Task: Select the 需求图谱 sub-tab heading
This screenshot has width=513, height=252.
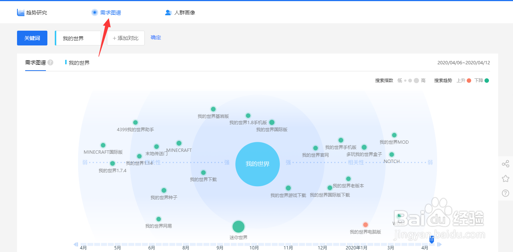Action: pyautogui.click(x=35, y=62)
